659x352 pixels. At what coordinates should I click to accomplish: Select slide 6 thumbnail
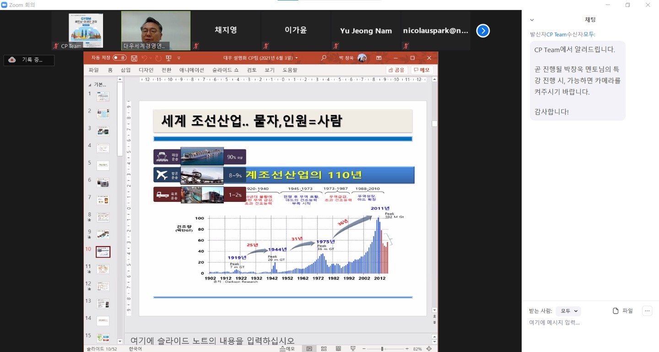103,183
